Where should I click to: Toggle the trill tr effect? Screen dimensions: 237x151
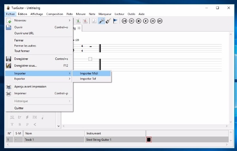pos(19,117)
